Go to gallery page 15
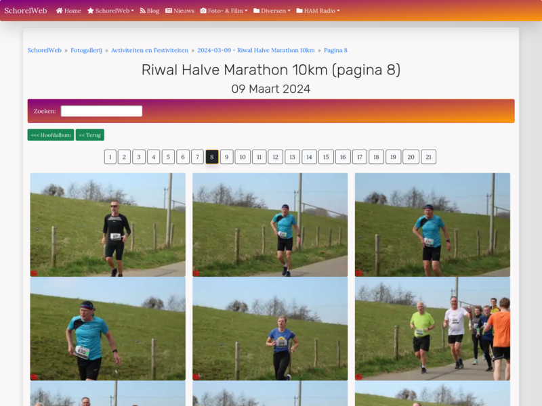 [x=326, y=157]
